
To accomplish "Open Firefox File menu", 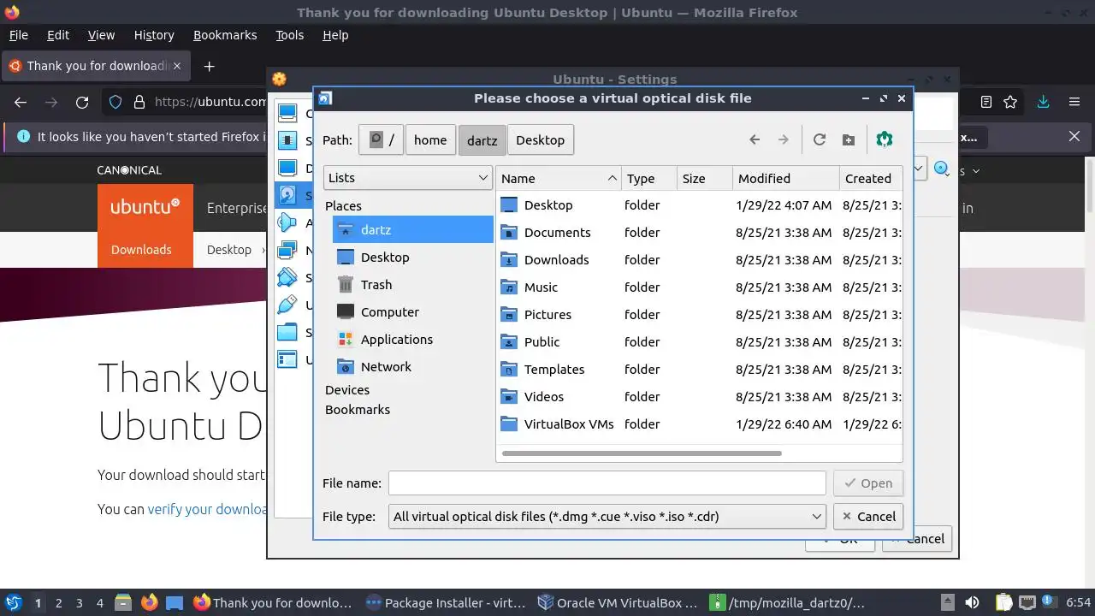I will tap(18, 35).
